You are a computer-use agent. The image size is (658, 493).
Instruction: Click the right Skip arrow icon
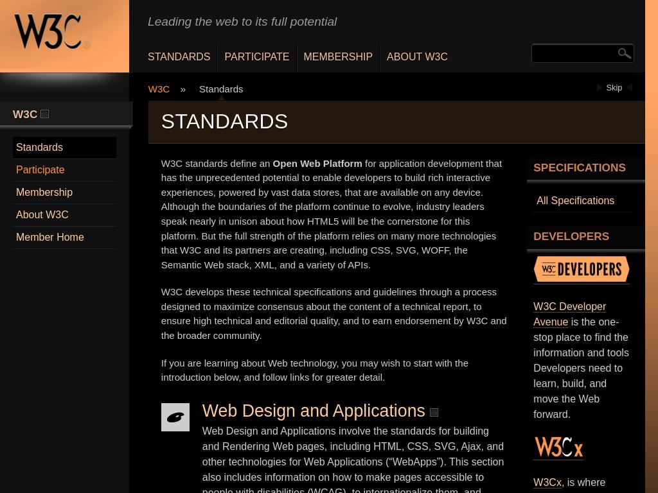pyautogui.click(x=630, y=87)
